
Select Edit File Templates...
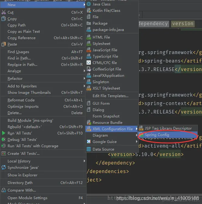(112, 96)
